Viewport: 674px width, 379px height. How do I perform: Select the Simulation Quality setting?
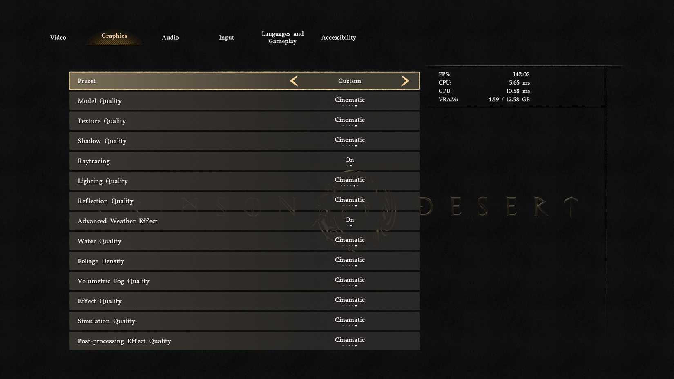tap(244, 321)
